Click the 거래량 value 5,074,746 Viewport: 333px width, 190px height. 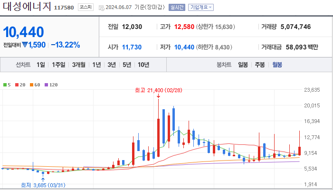pyautogui.click(x=295, y=27)
